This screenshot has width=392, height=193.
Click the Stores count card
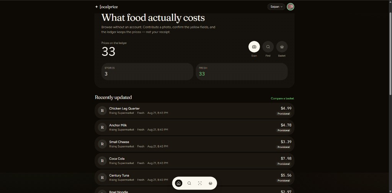[147, 72]
